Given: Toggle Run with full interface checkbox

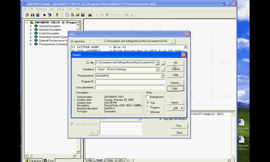Looking at the screenshot, I should 161,119.
